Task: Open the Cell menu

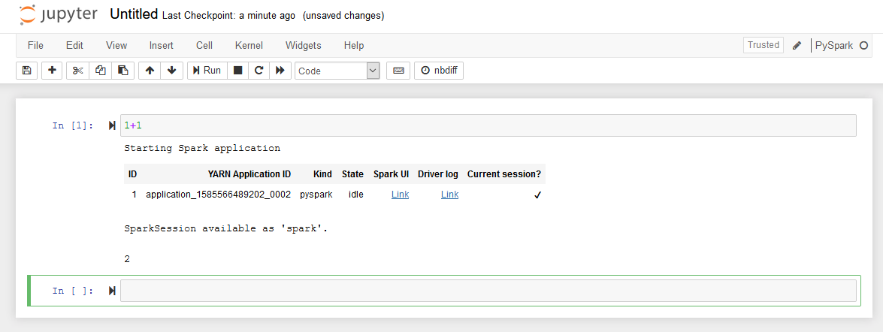Action: point(204,46)
